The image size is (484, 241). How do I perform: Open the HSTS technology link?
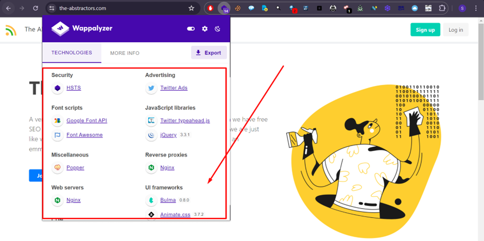[x=74, y=88]
